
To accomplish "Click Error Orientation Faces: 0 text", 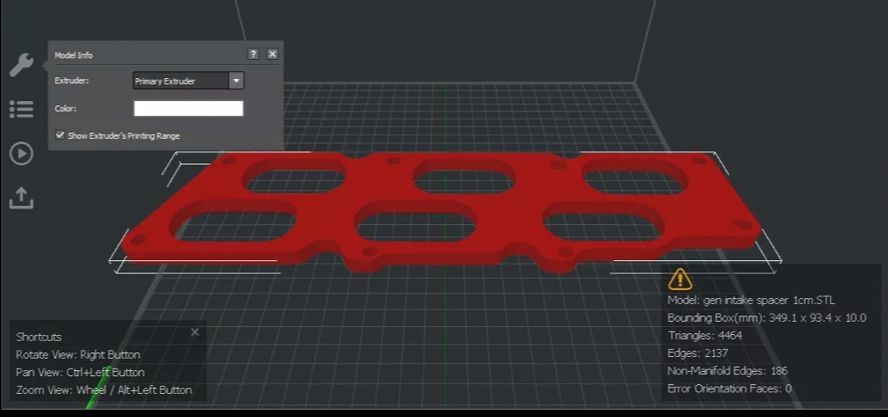I will click(x=729, y=389).
